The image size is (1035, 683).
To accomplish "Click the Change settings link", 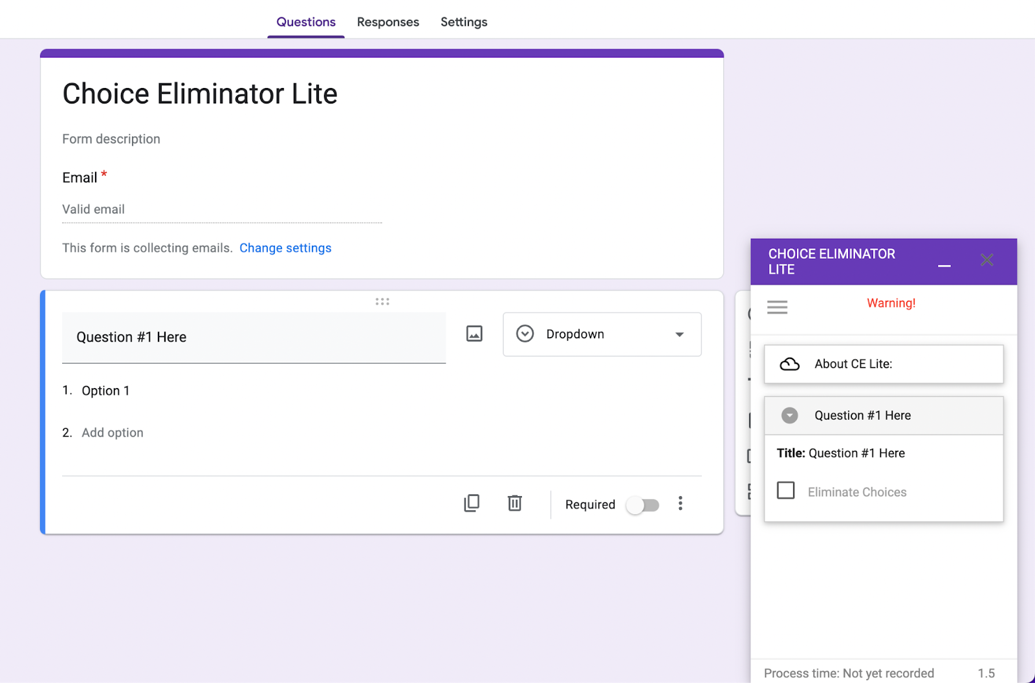I will pos(285,248).
